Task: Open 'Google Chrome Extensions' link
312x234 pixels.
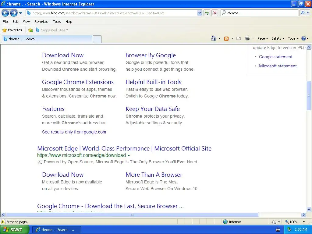Action: [x=78, y=82]
